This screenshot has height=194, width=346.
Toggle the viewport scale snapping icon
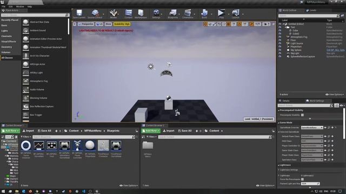[251, 24]
